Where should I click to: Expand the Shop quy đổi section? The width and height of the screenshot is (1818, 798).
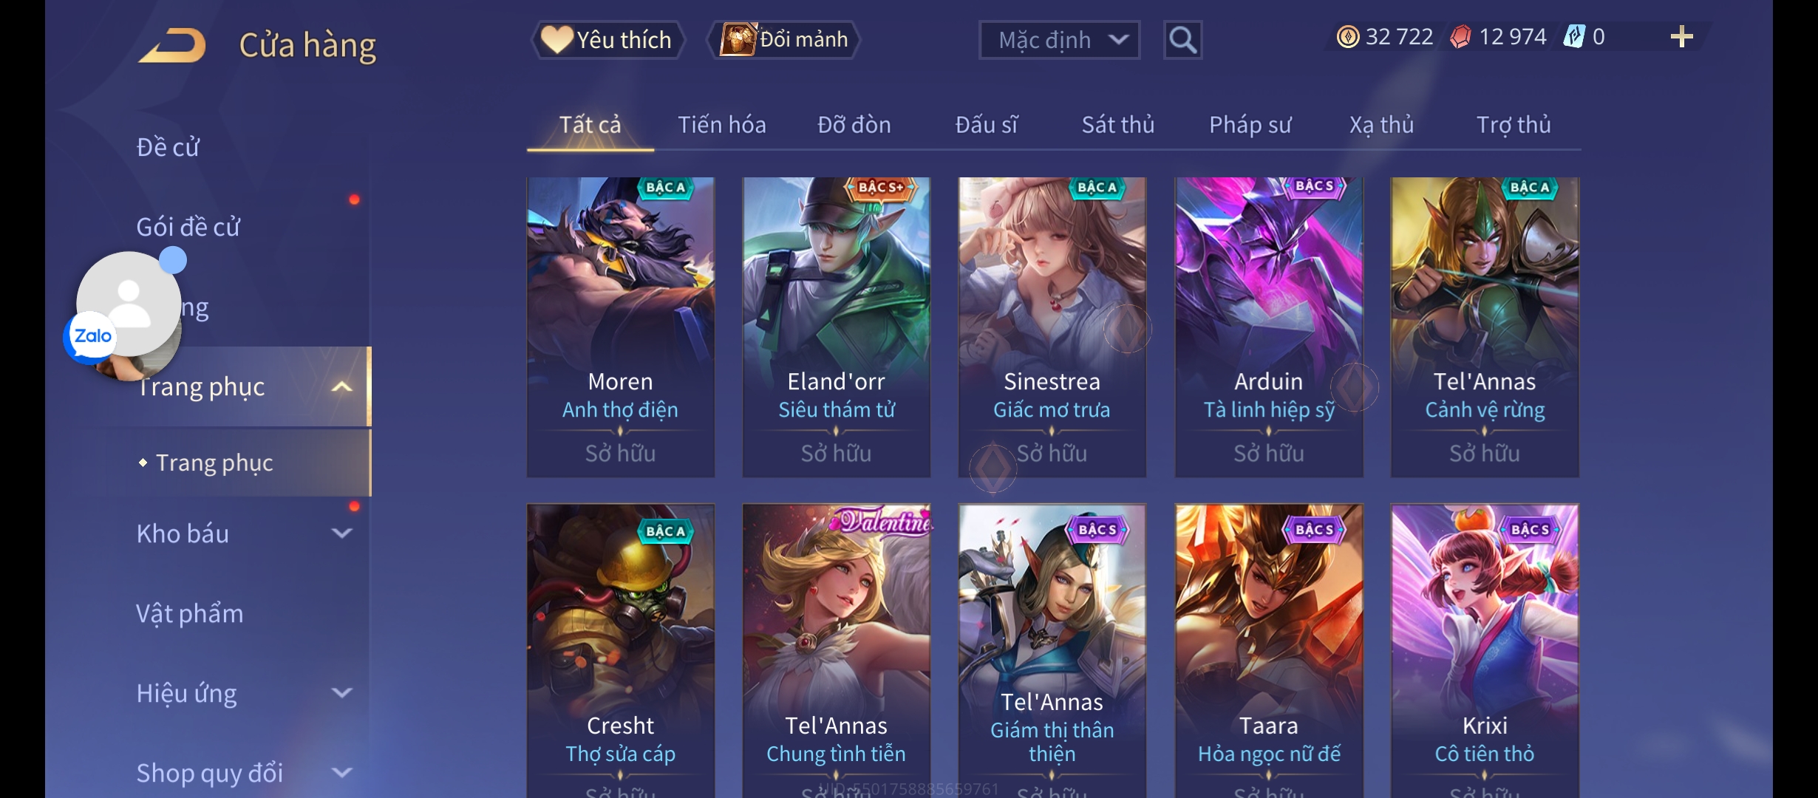(341, 772)
